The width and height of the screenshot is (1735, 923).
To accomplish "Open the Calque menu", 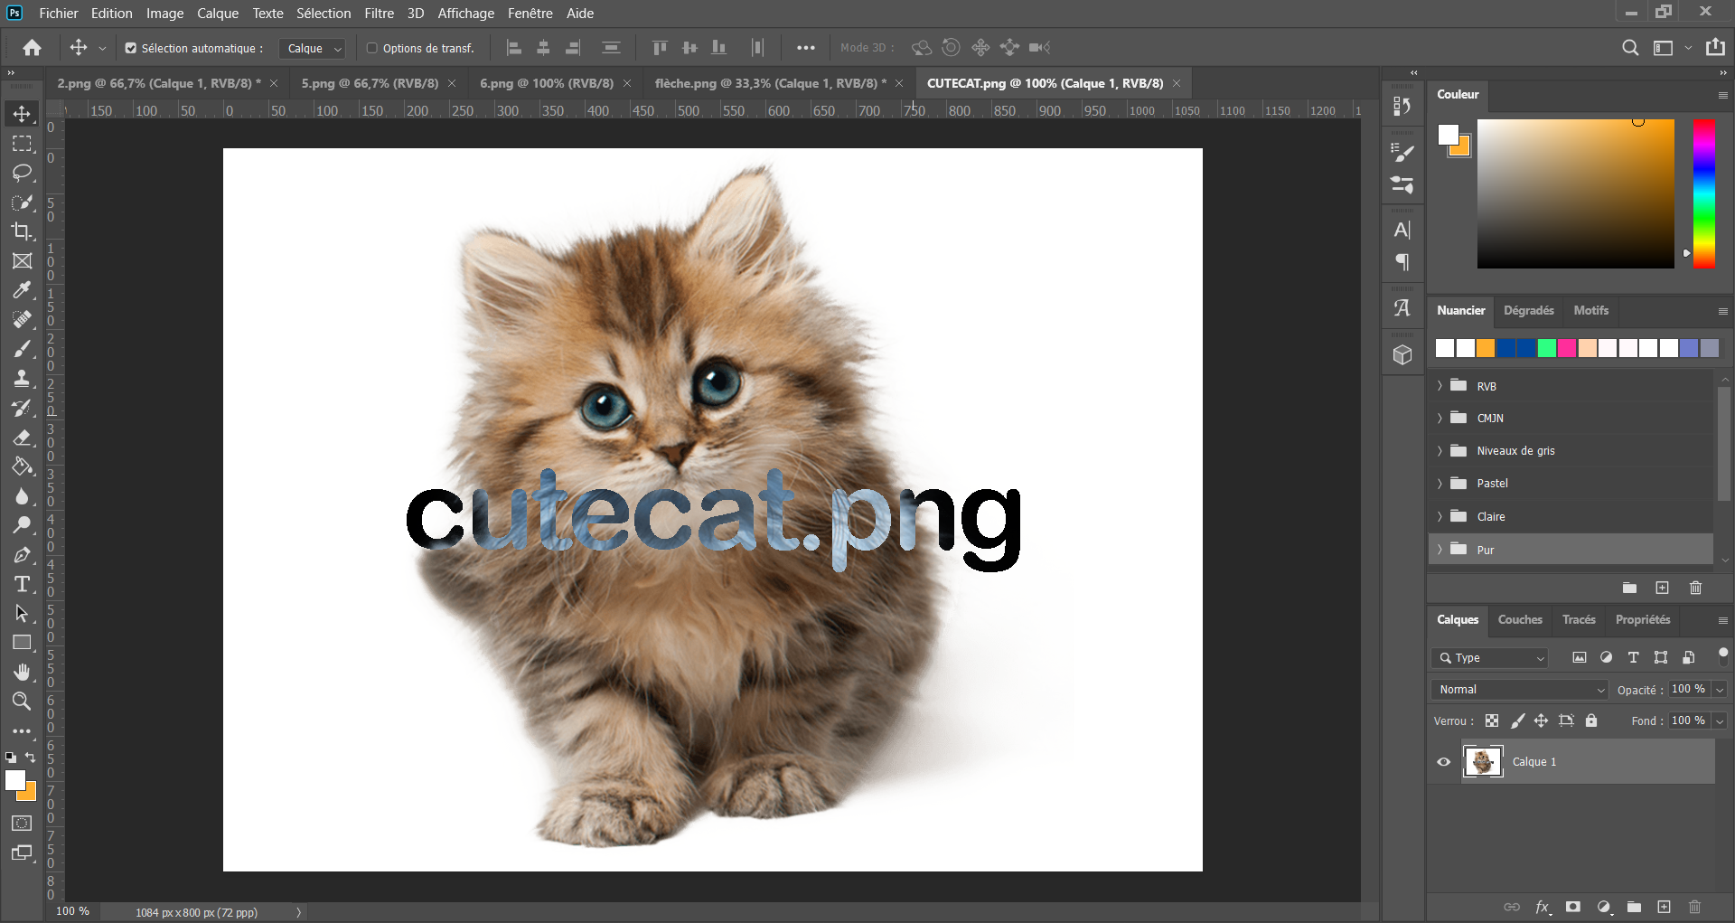I will (x=218, y=14).
